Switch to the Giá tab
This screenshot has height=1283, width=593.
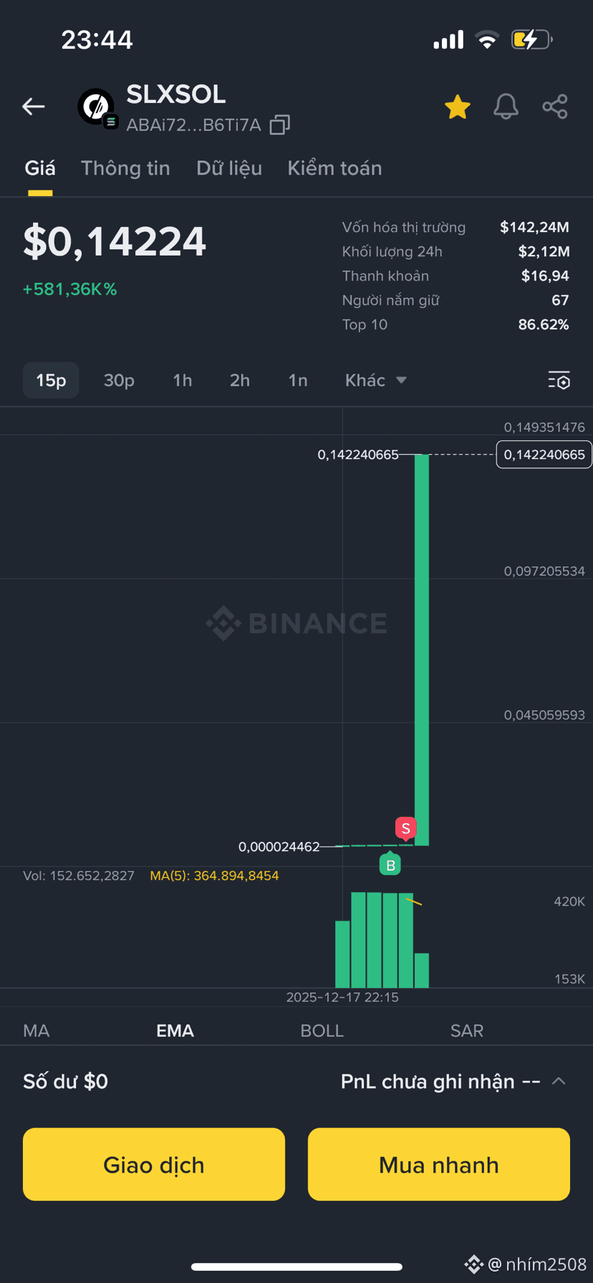tap(40, 168)
